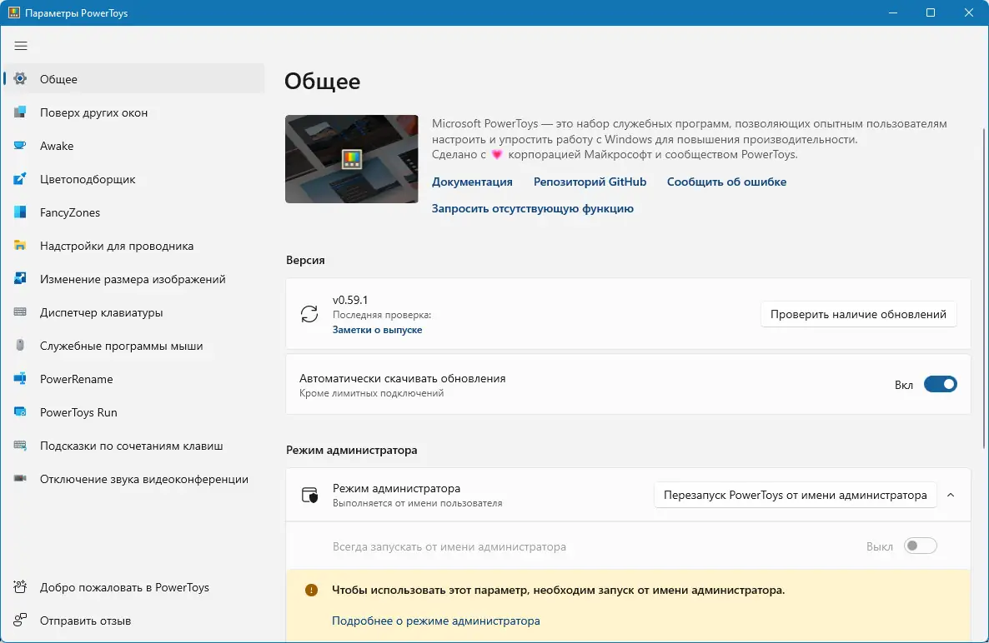
Task: Open the Документация link
Action: (472, 182)
